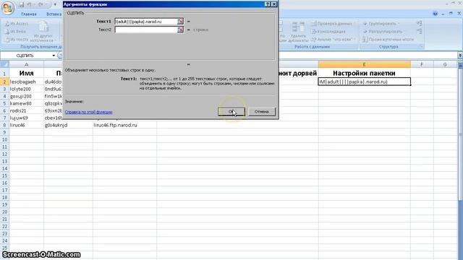Click header cell Настройки пакетки
This screenshot has height=260, width=463.
365,73
